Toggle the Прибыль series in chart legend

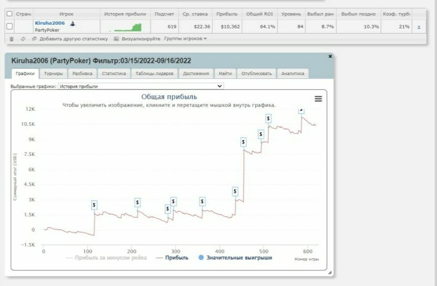click(x=172, y=258)
